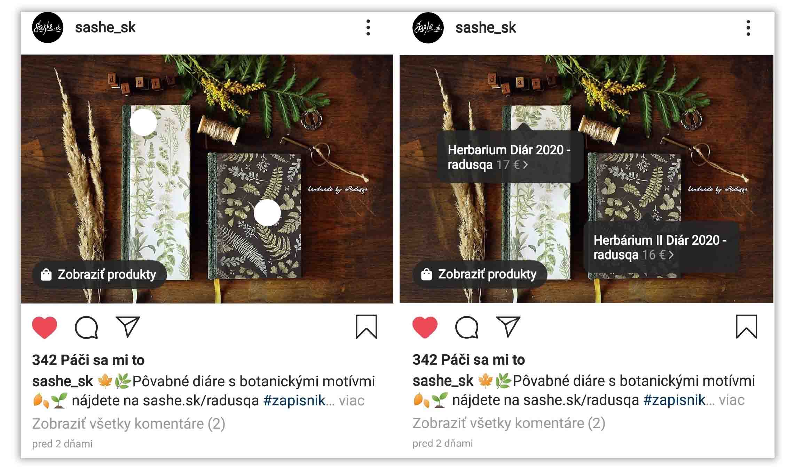Image resolution: width=795 pixels, height=470 pixels.
Task: View all comments on the right post
Action: pos(509,423)
